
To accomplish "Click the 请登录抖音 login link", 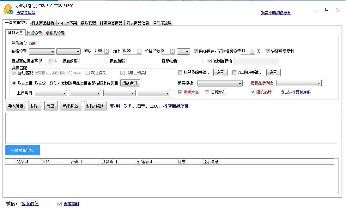I will click(26, 13).
